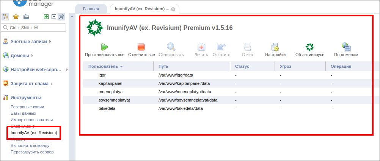Open ImunifyAV (ex. Revisium) sidebar item
This screenshot has height=161, width=380.
pyautogui.click(x=34, y=133)
